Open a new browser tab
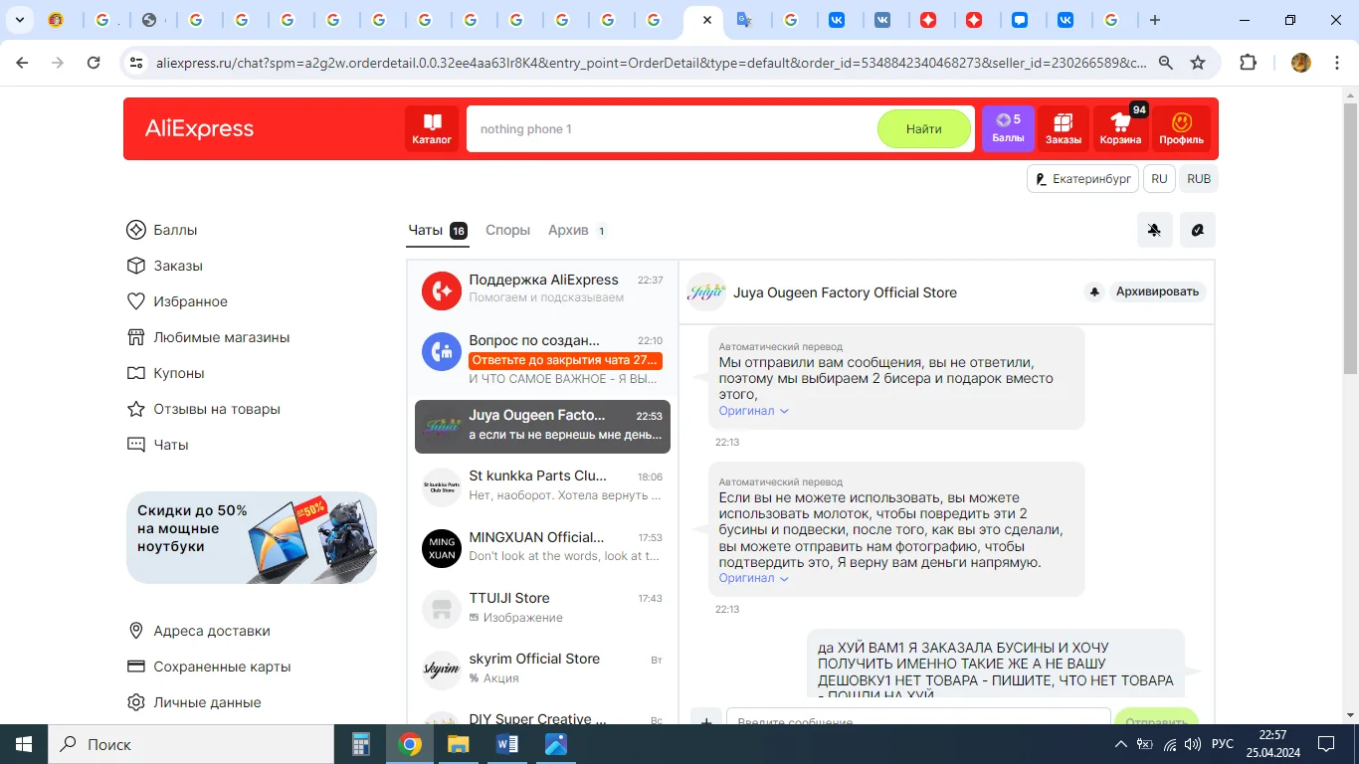 1154,20
